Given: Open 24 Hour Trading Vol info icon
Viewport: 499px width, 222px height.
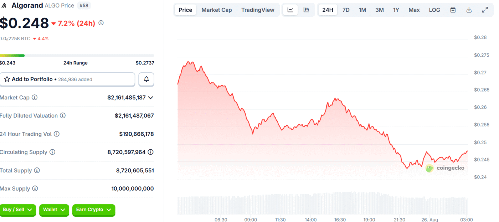Looking at the screenshot, I should tap(56, 134).
